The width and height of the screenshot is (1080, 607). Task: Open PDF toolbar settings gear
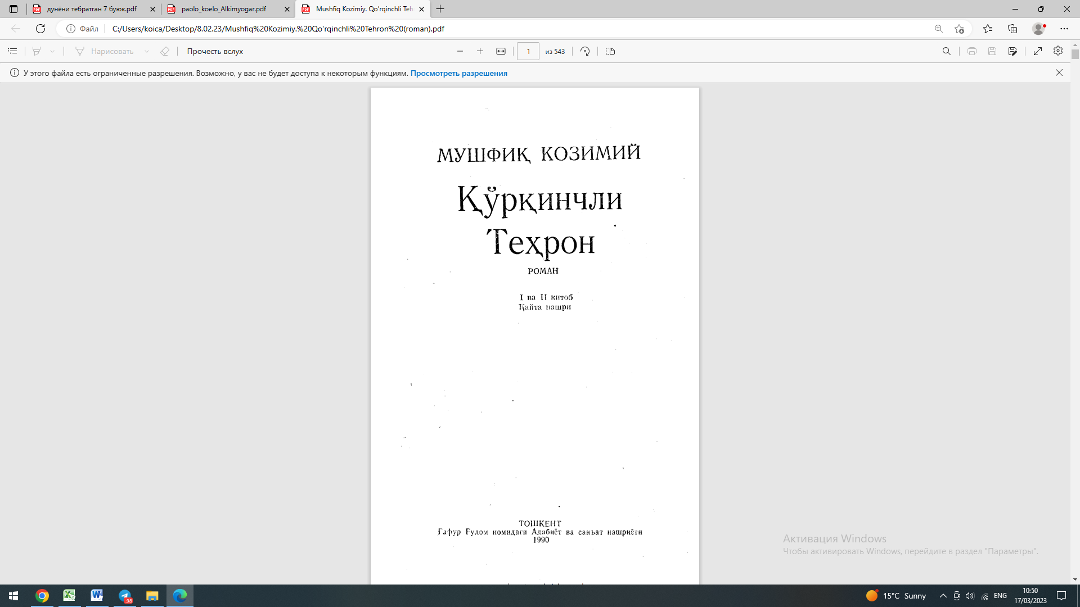1058,51
